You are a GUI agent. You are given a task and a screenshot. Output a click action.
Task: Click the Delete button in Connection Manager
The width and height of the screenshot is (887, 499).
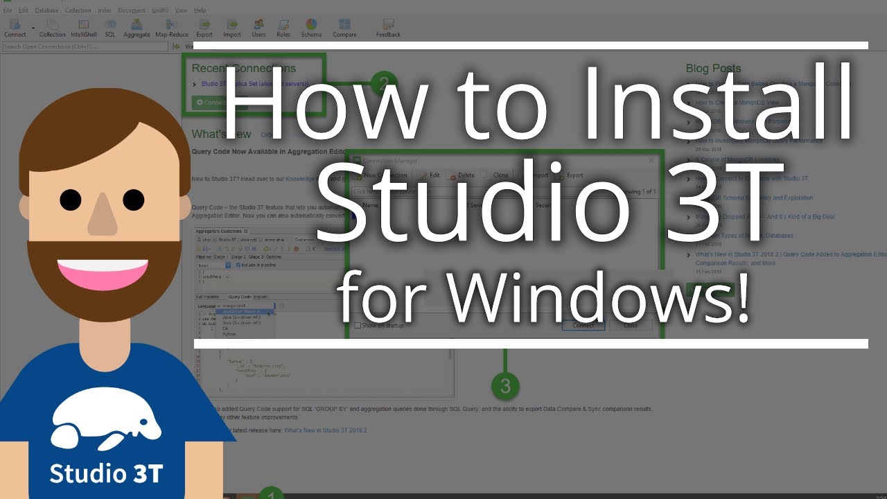point(462,175)
